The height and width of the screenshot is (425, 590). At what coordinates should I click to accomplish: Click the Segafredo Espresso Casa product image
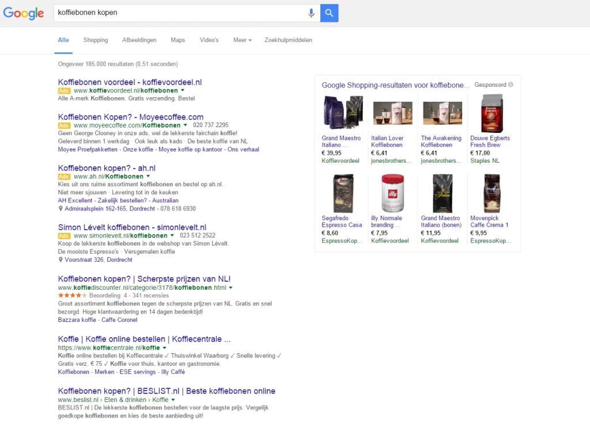pyautogui.click(x=342, y=193)
